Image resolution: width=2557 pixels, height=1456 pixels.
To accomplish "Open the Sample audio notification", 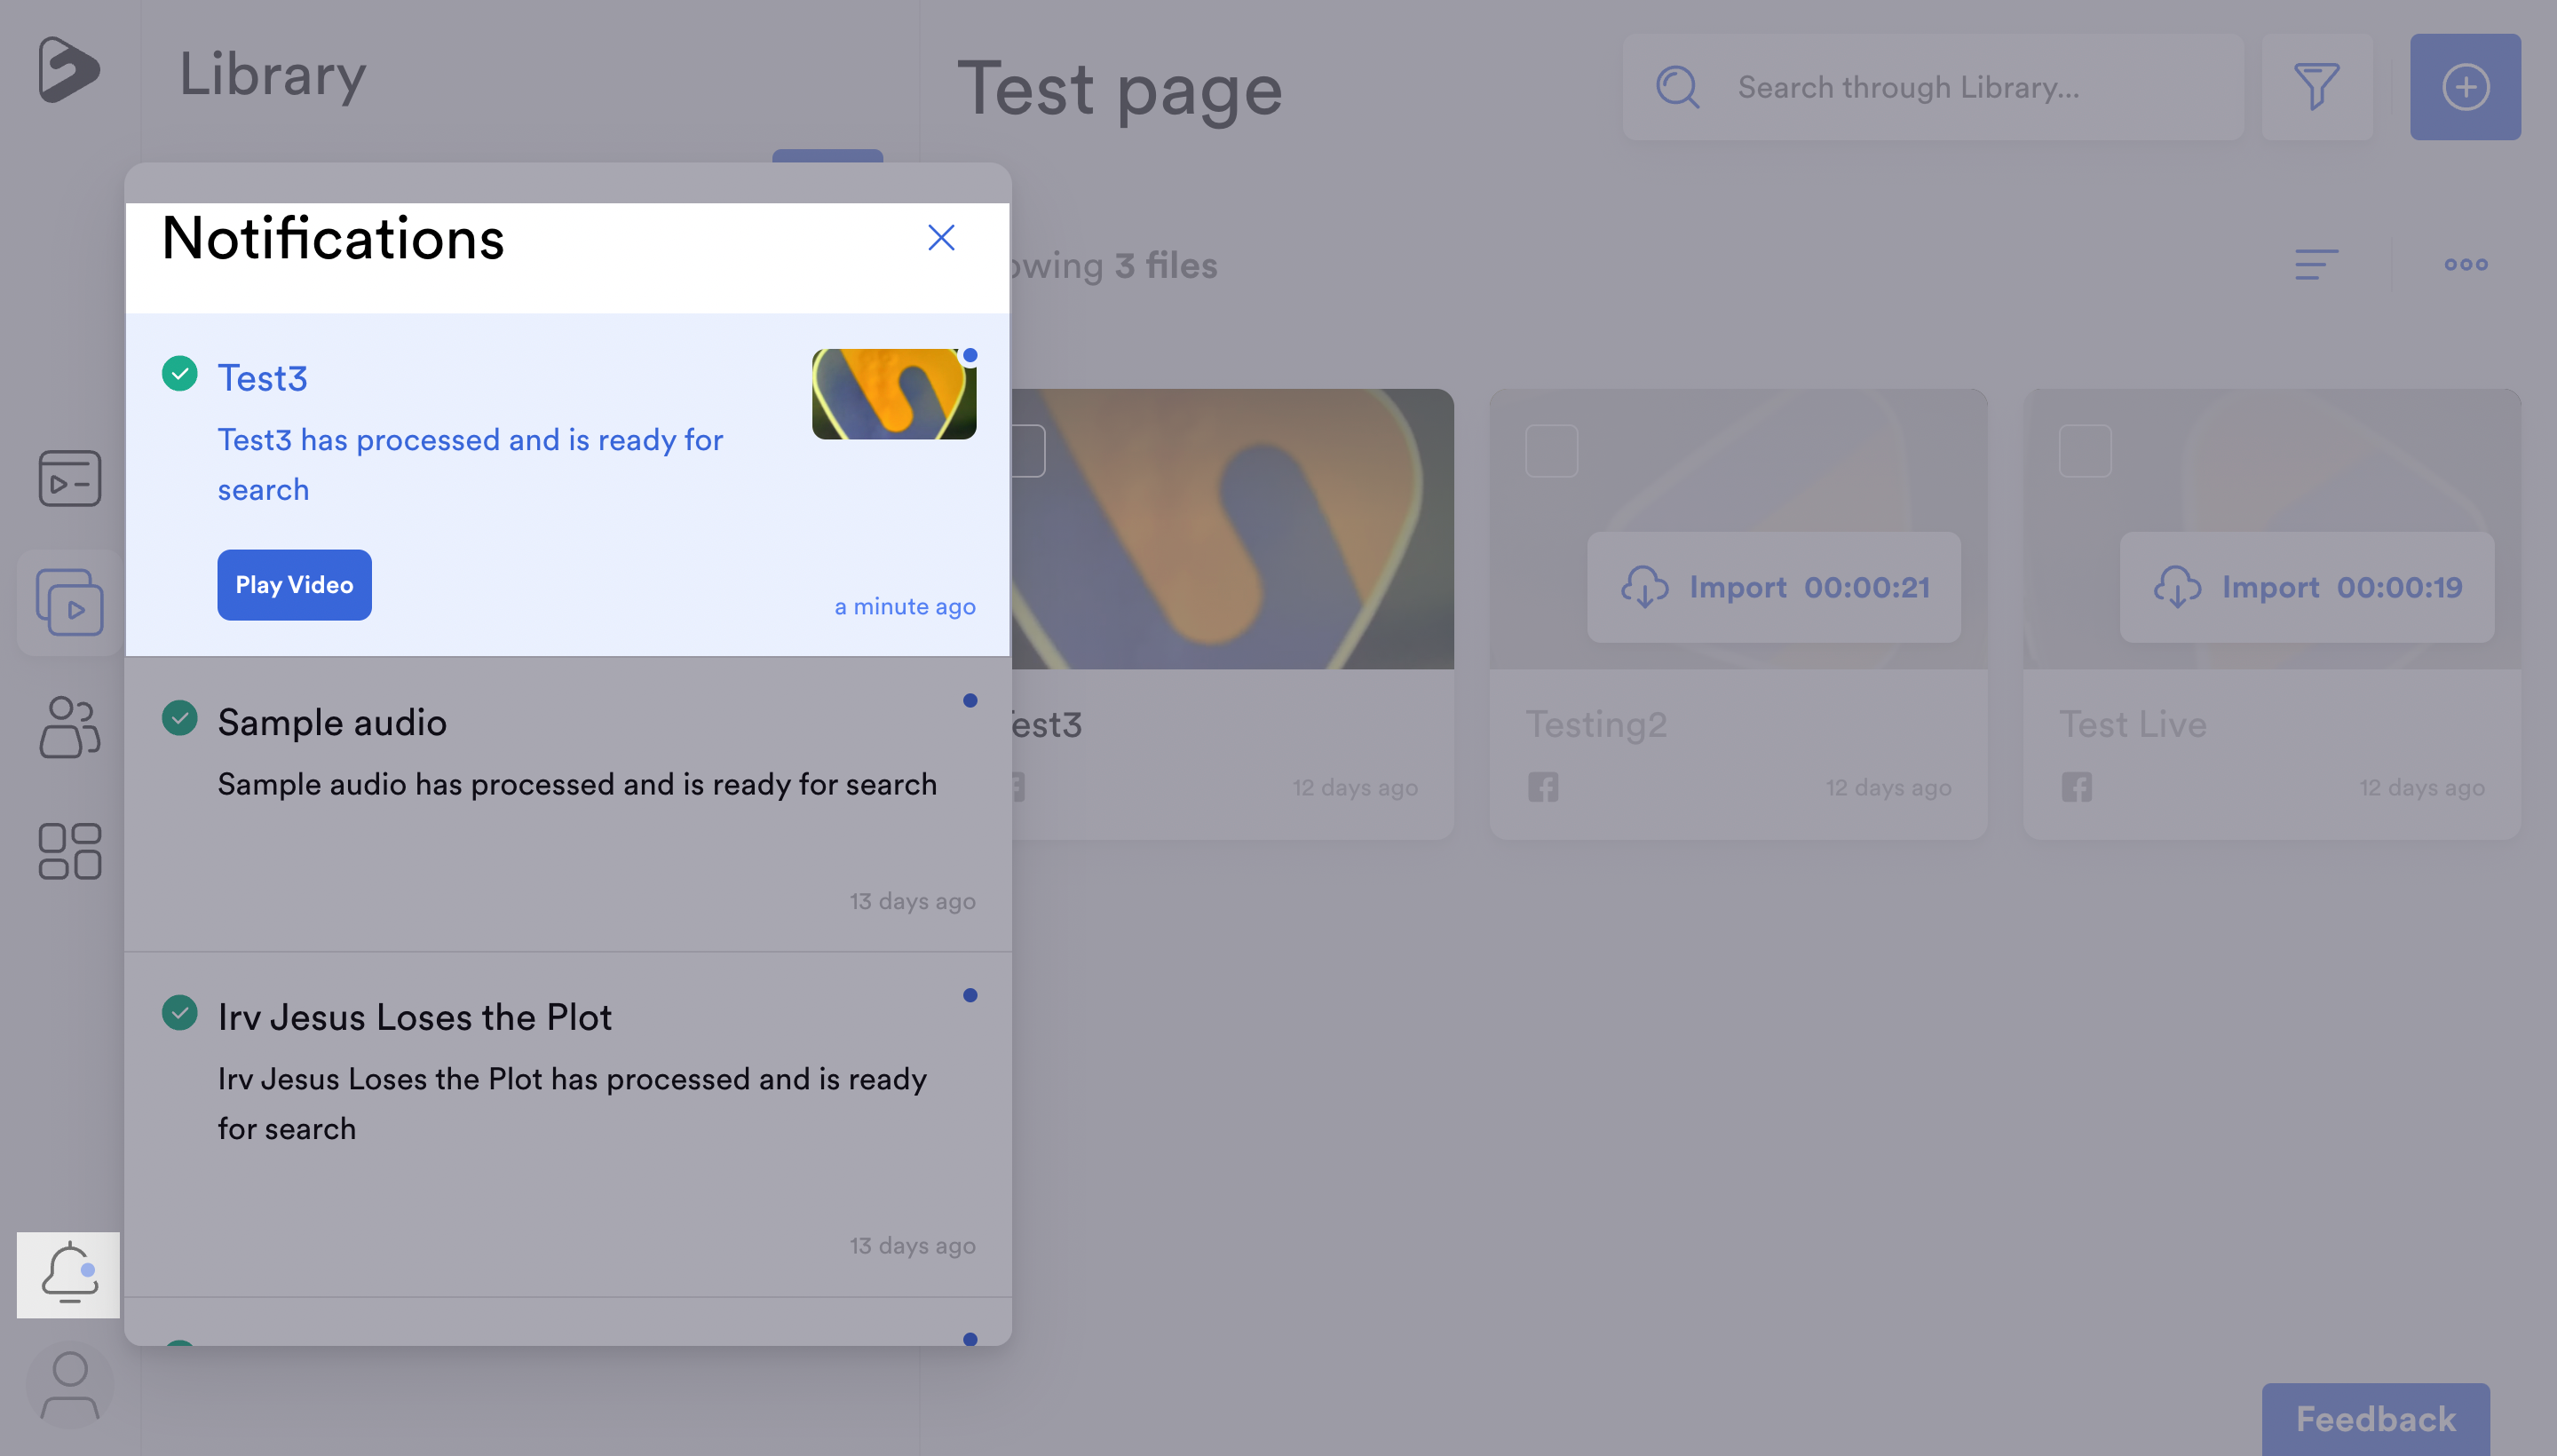I will click(568, 804).
